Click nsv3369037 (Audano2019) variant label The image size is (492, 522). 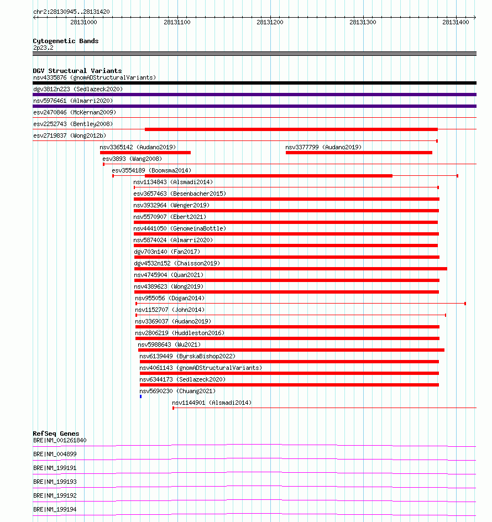173,322
